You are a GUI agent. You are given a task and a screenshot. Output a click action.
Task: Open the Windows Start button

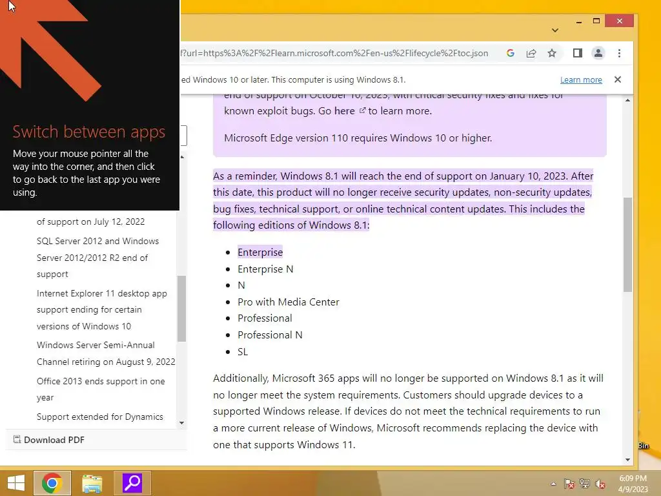(16, 483)
